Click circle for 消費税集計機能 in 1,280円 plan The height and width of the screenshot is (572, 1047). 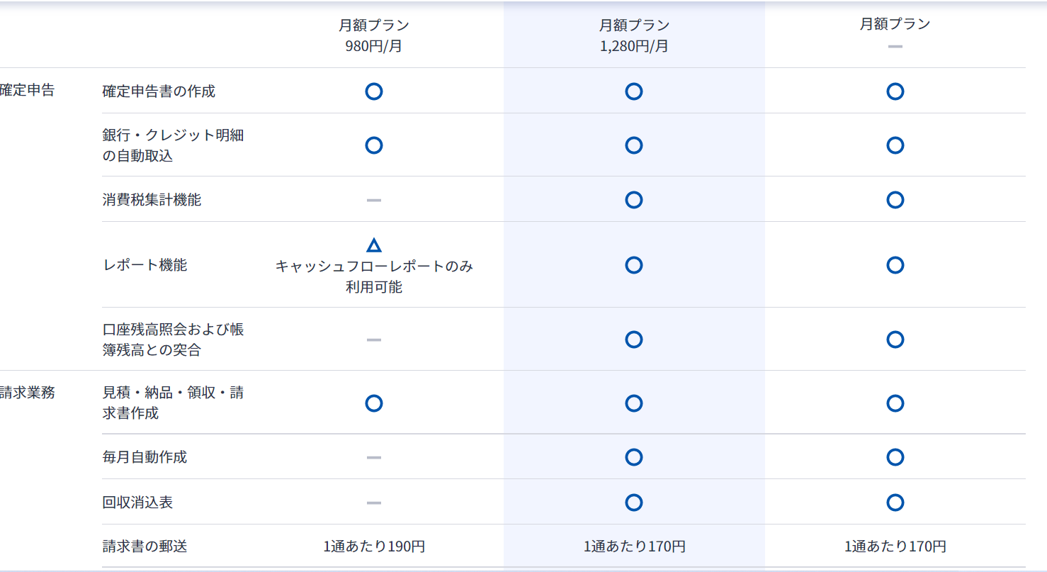point(634,200)
